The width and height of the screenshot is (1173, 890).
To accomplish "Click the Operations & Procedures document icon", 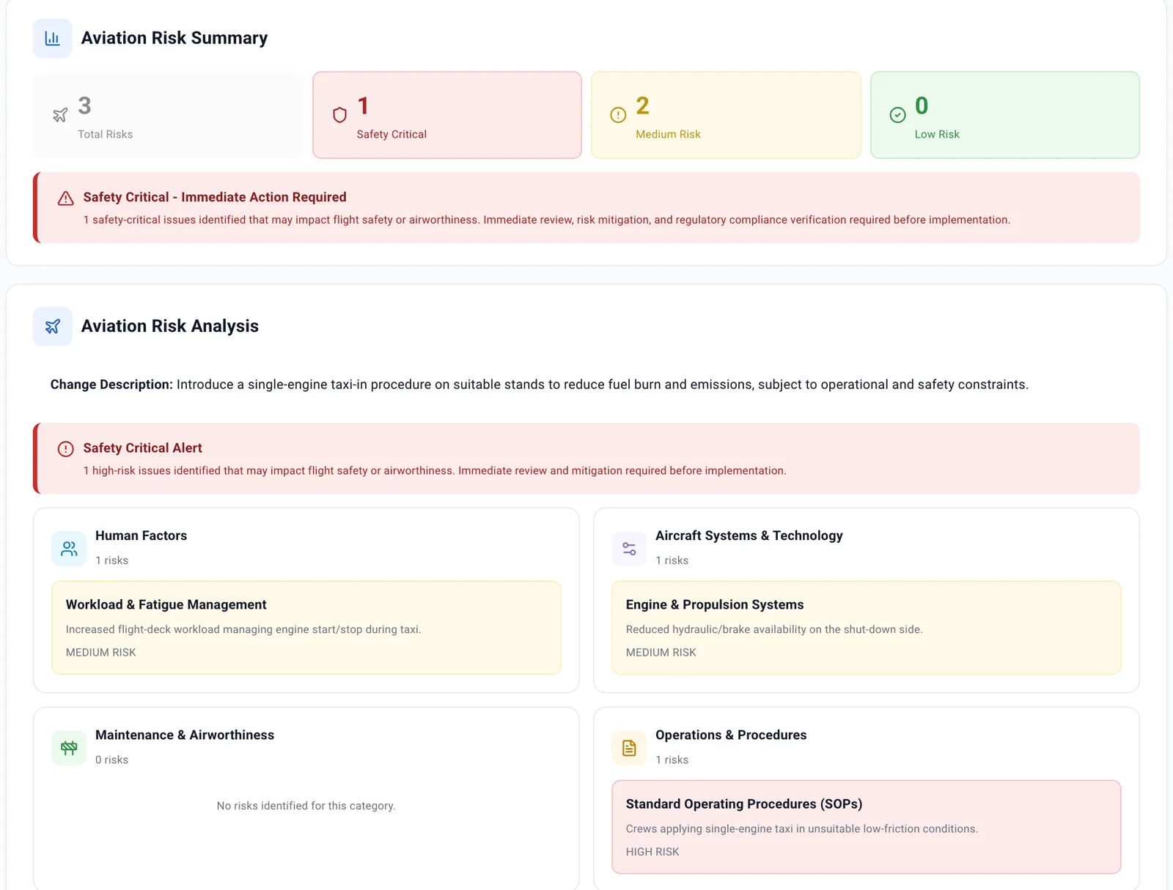I will 629,748.
